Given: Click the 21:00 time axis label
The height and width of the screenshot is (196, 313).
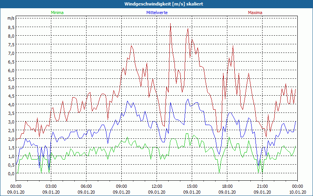Looking at the screenshot, I should pos(262,187).
